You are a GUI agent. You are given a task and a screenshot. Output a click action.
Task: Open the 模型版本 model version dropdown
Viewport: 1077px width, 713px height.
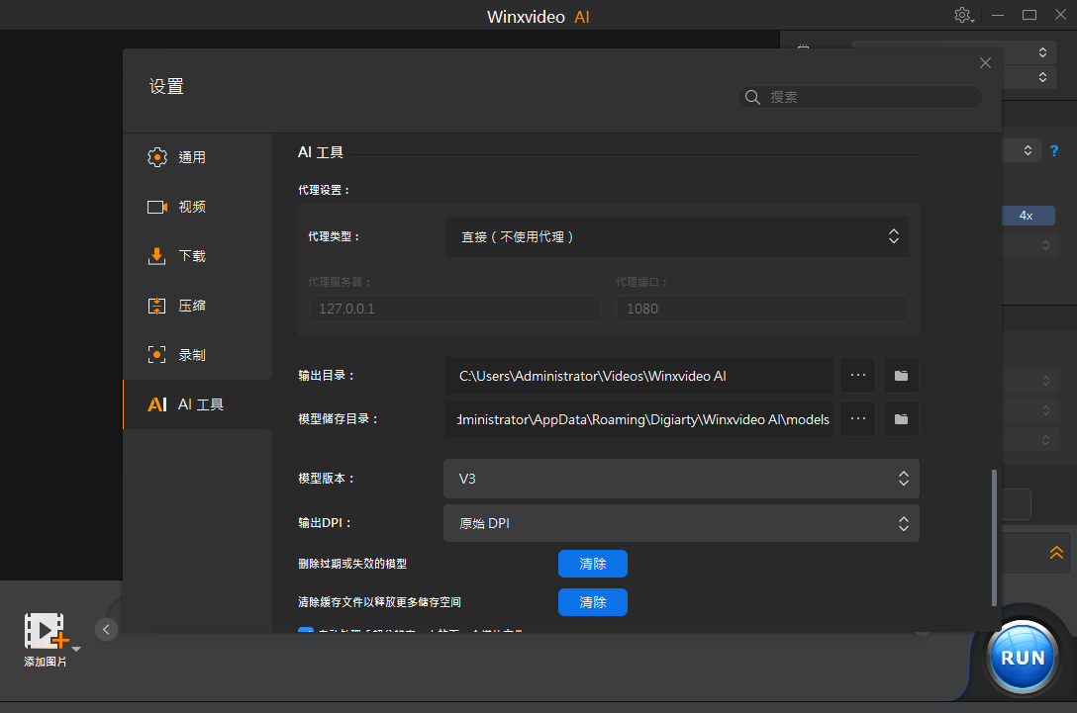click(x=681, y=479)
